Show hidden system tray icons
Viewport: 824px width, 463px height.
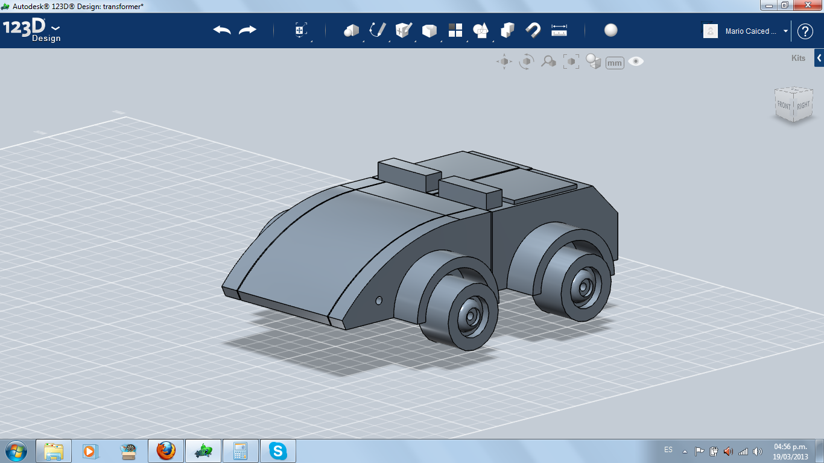[x=685, y=451]
